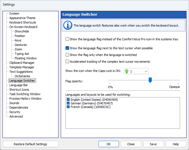Open Appearance Theme settings
The height and width of the screenshot is (150, 189).
click(x=22, y=18)
